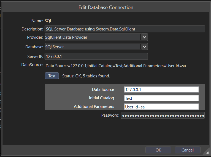
Task: Focus the ServerIP field
Action: (96, 56)
